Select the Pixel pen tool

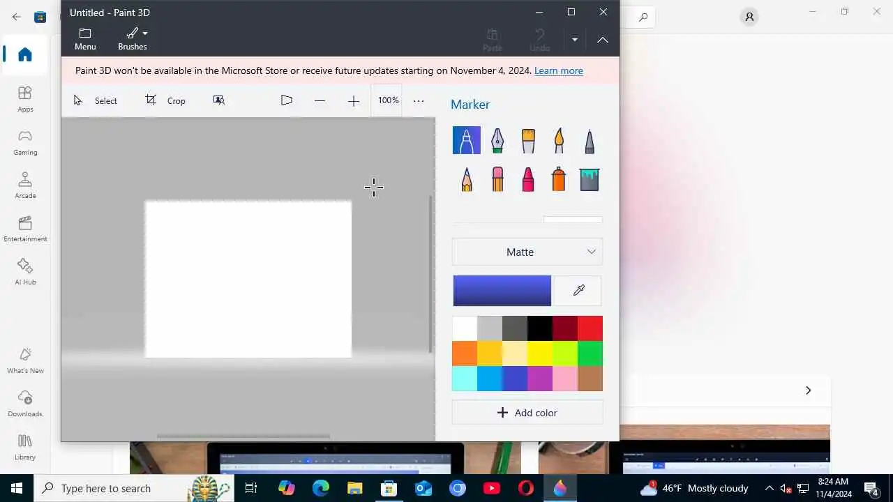coord(590,140)
